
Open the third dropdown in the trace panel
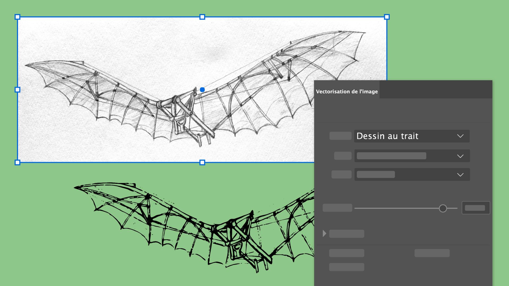(x=412, y=174)
